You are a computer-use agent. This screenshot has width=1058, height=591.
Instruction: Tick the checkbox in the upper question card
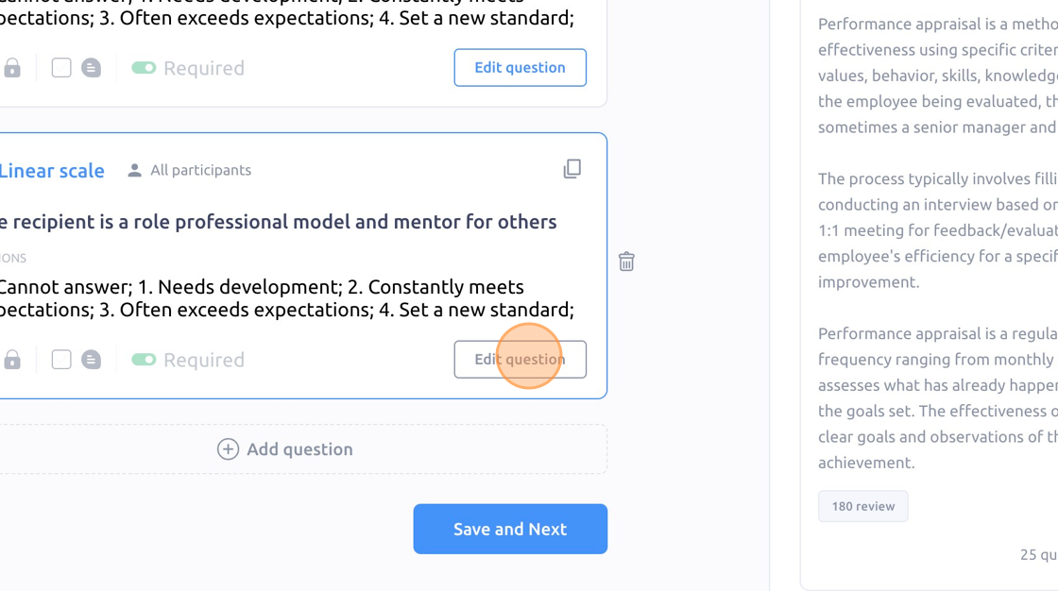(61, 67)
